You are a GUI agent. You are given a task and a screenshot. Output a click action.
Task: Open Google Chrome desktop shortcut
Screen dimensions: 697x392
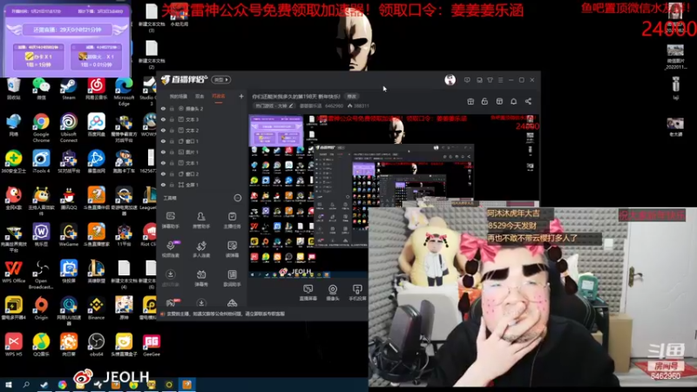(x=41, y=128)
